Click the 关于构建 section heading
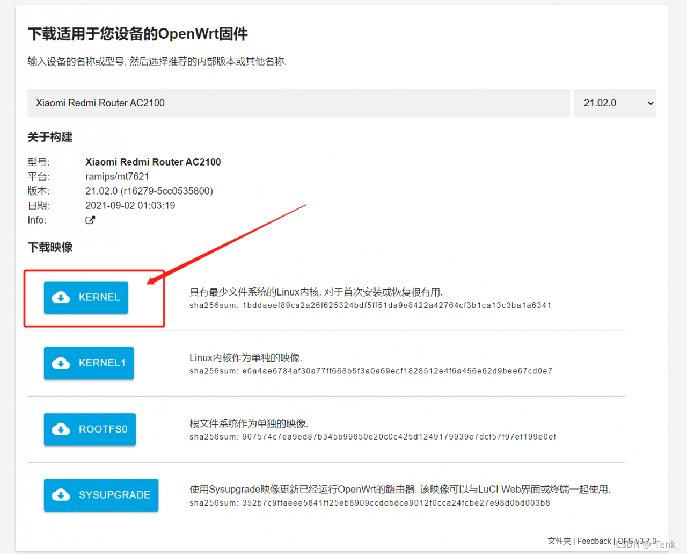This screenshot has height=554, width=687. pos(50,137)
